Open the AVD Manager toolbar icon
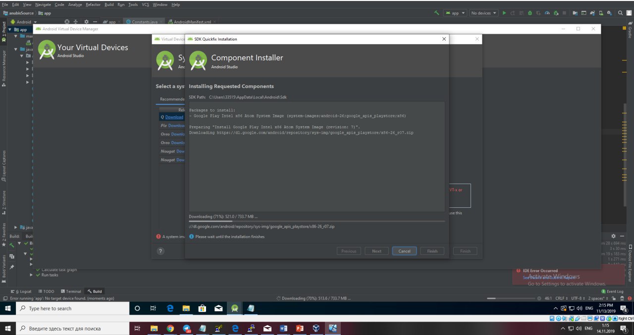 pyautogui.click(x=601, y=13)
